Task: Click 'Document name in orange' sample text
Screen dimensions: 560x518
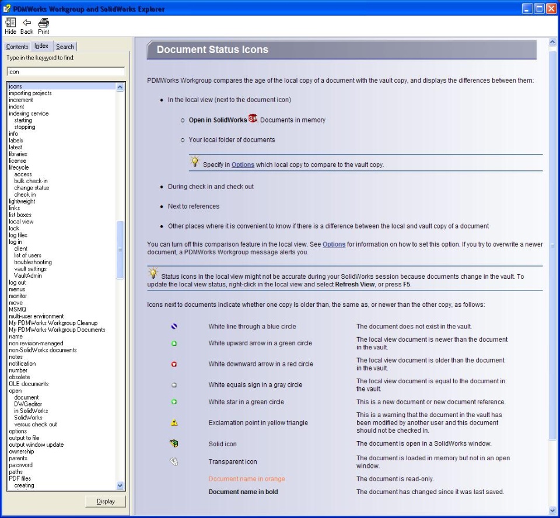Action: pos(247,479)
